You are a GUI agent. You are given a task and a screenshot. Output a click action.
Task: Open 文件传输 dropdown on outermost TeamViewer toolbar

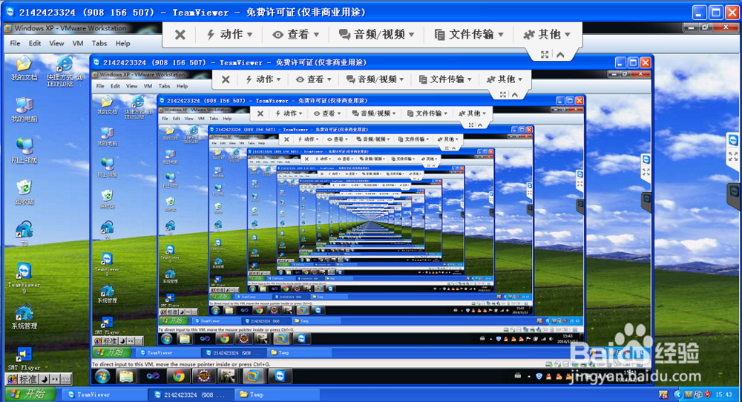point(469,35)
